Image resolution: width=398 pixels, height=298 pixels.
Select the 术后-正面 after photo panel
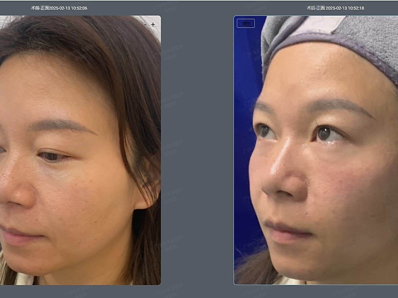point(316,150)
